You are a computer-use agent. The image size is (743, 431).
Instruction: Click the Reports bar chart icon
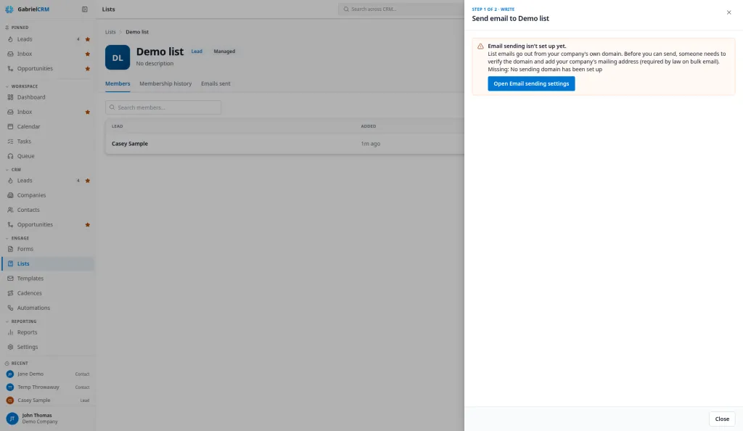(x=10, y=332)
